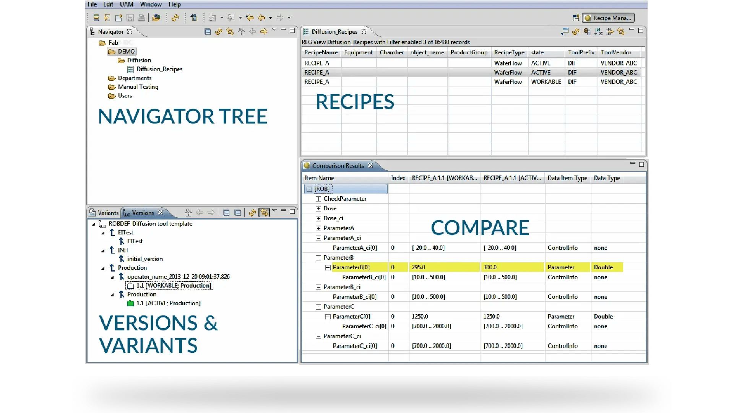Open the View Menu chevron in Navigator

point(274,31)
